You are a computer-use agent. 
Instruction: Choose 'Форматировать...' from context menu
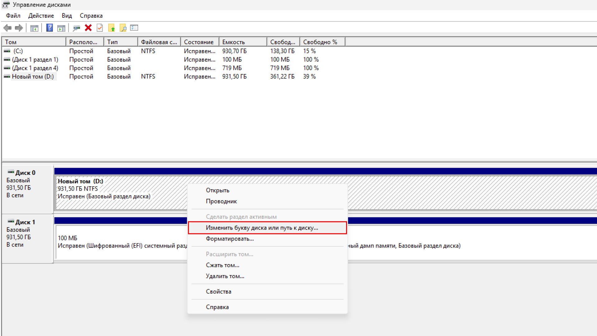[x=230, y=239]
